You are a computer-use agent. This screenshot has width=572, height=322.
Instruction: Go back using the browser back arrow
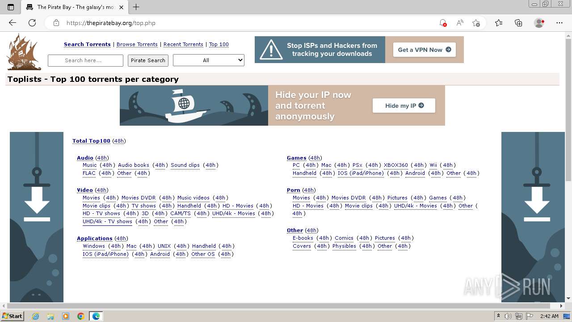pyautogui.click(x=13, y=23)
